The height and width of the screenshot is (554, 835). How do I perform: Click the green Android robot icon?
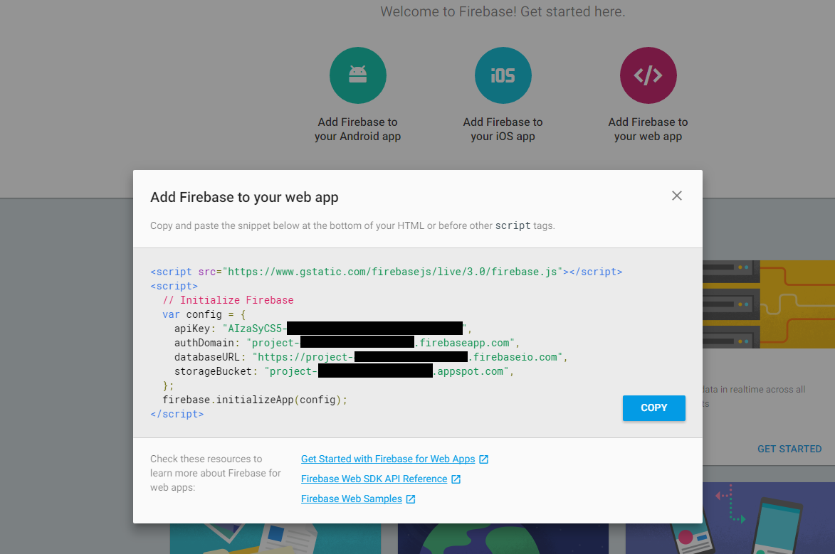coord(357,75)
